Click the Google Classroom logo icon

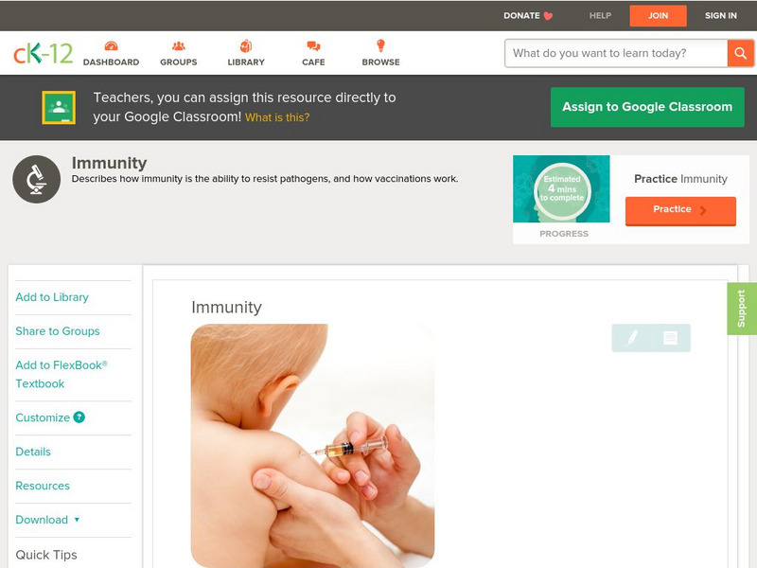point(59,107)
